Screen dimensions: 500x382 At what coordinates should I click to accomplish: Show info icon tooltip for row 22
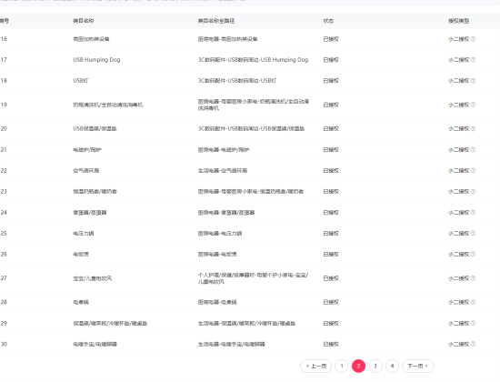(474, 170)
